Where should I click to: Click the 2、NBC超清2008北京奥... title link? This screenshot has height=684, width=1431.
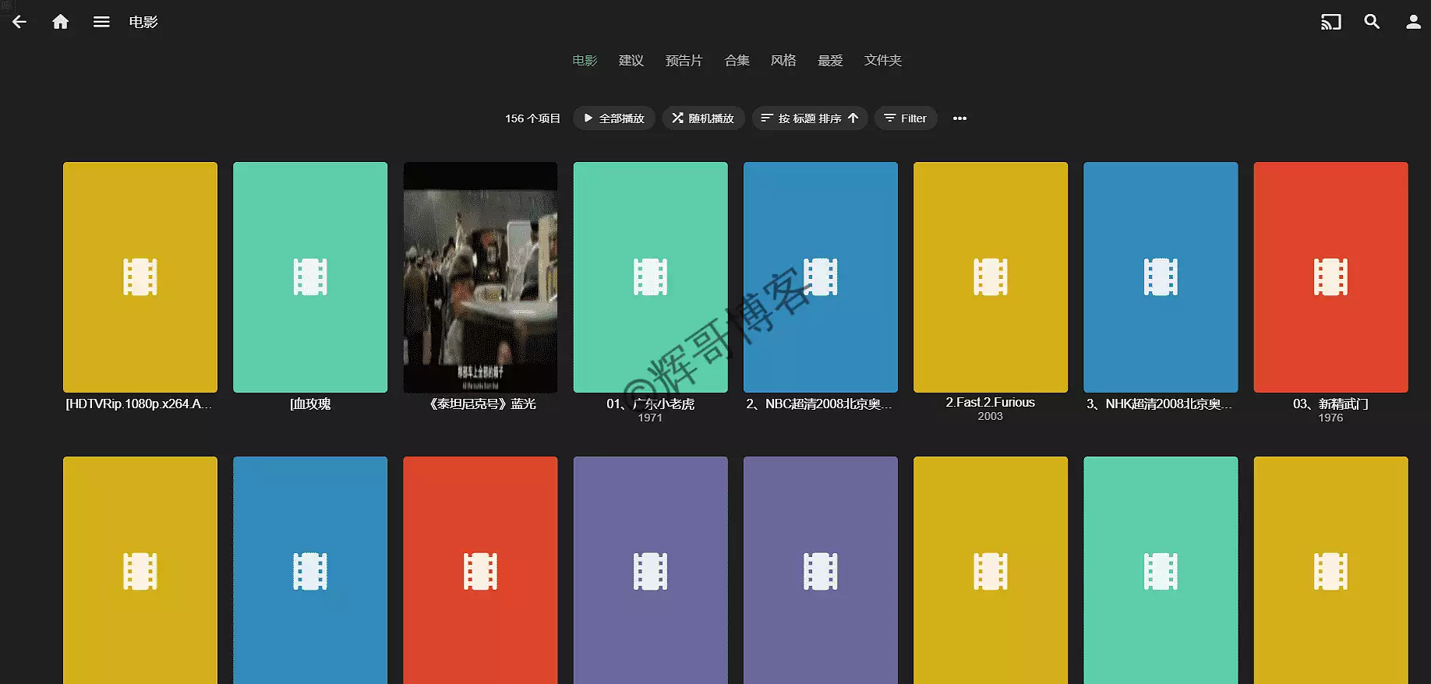[819, 404]
